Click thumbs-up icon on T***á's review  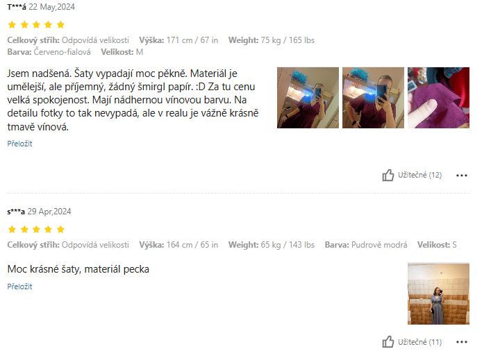pos(388,175)
